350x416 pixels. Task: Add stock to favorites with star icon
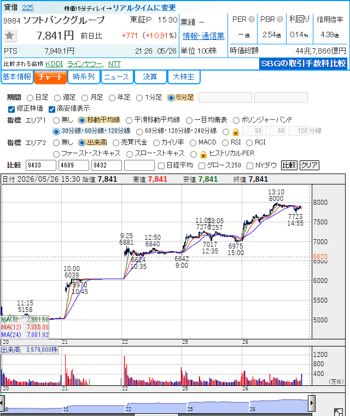(10, 36)
